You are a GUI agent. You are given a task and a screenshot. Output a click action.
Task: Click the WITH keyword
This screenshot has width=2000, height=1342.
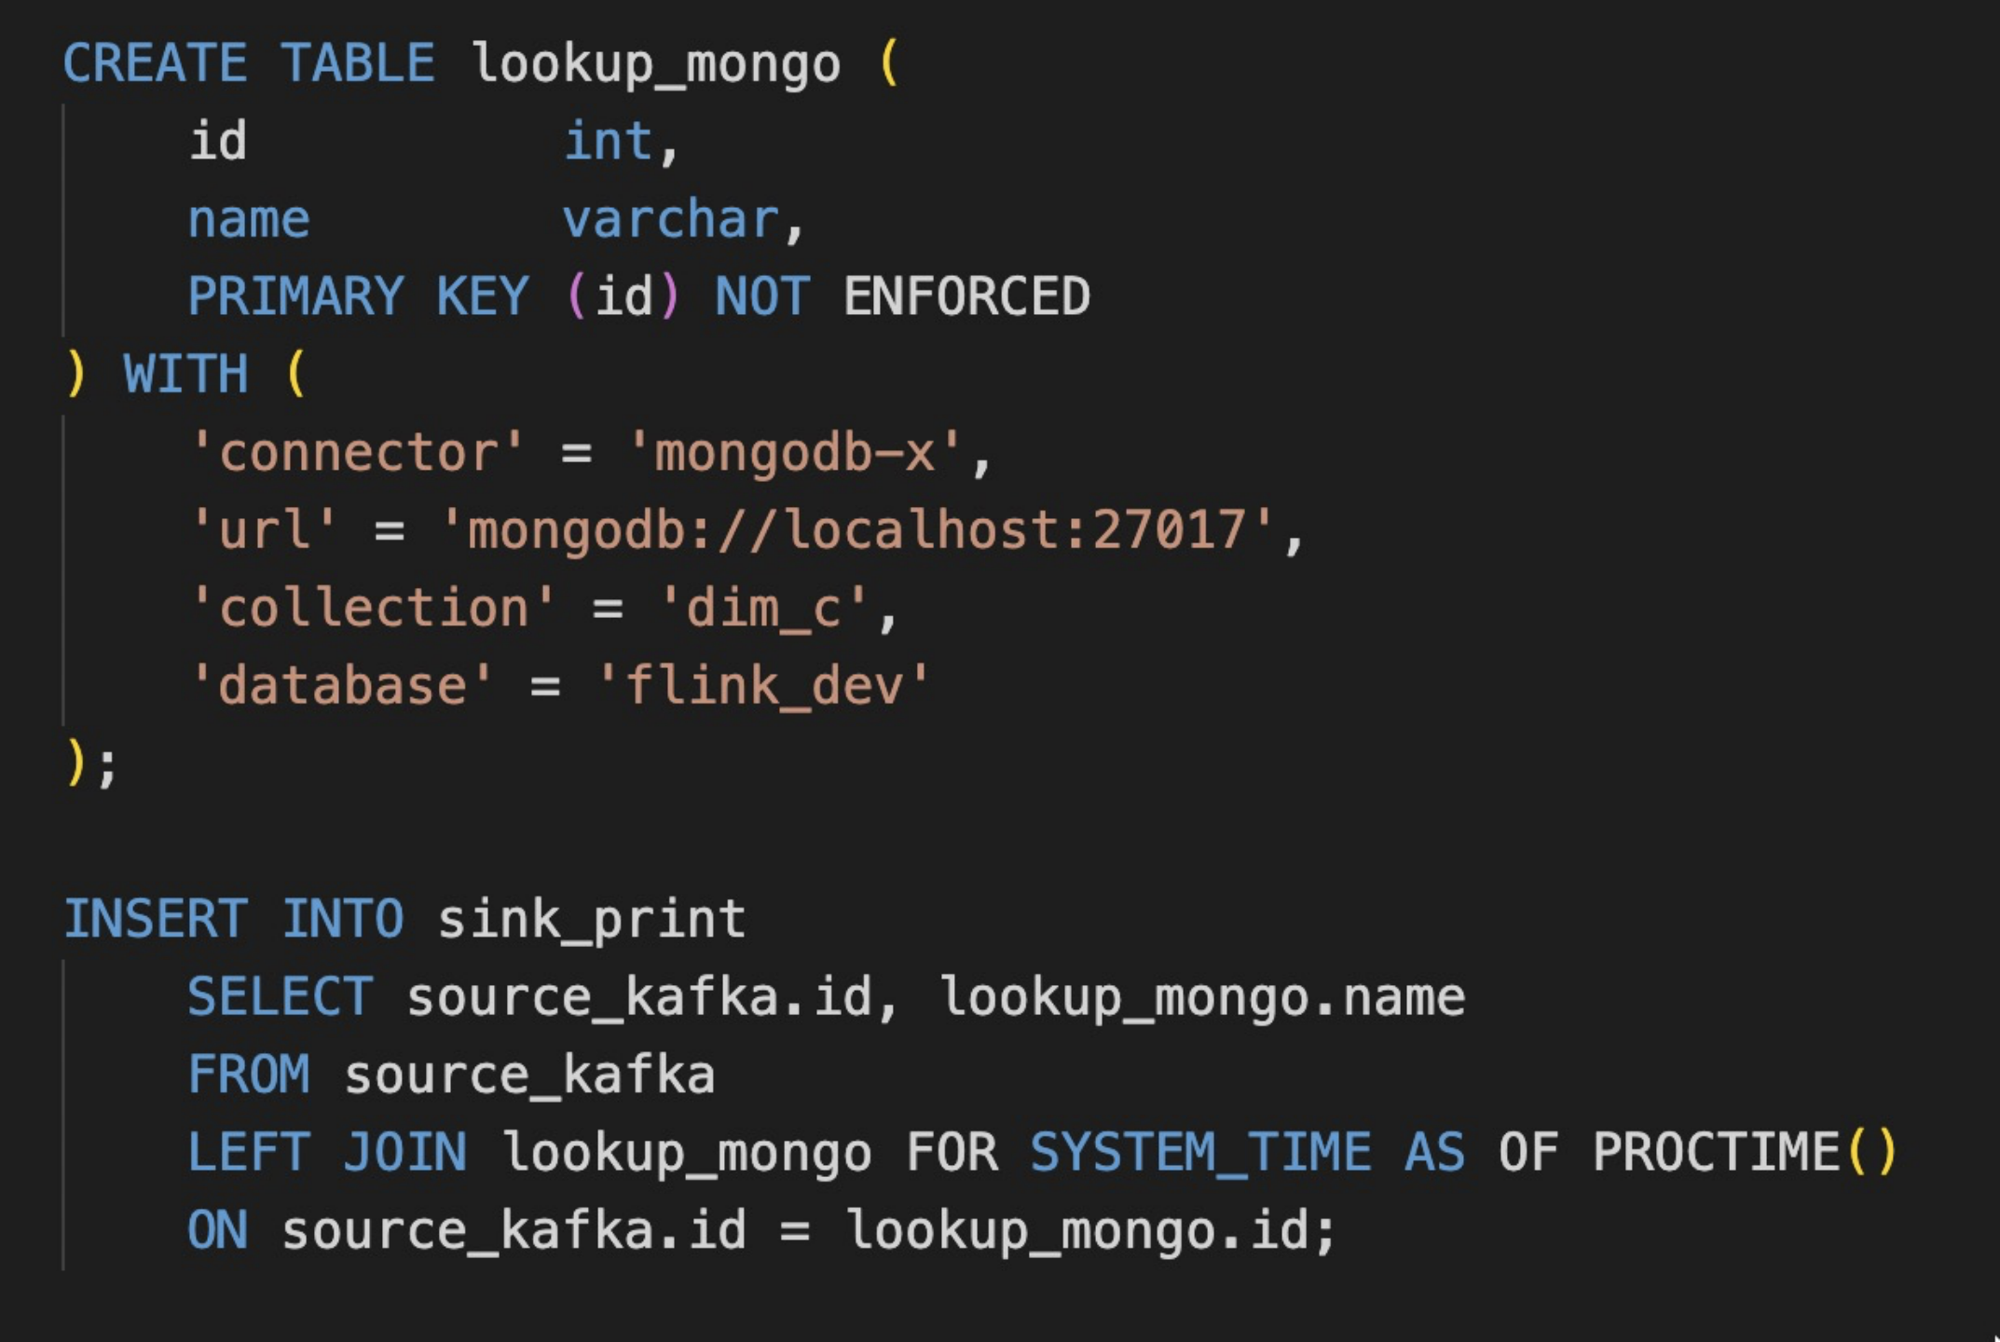(186, 375)
